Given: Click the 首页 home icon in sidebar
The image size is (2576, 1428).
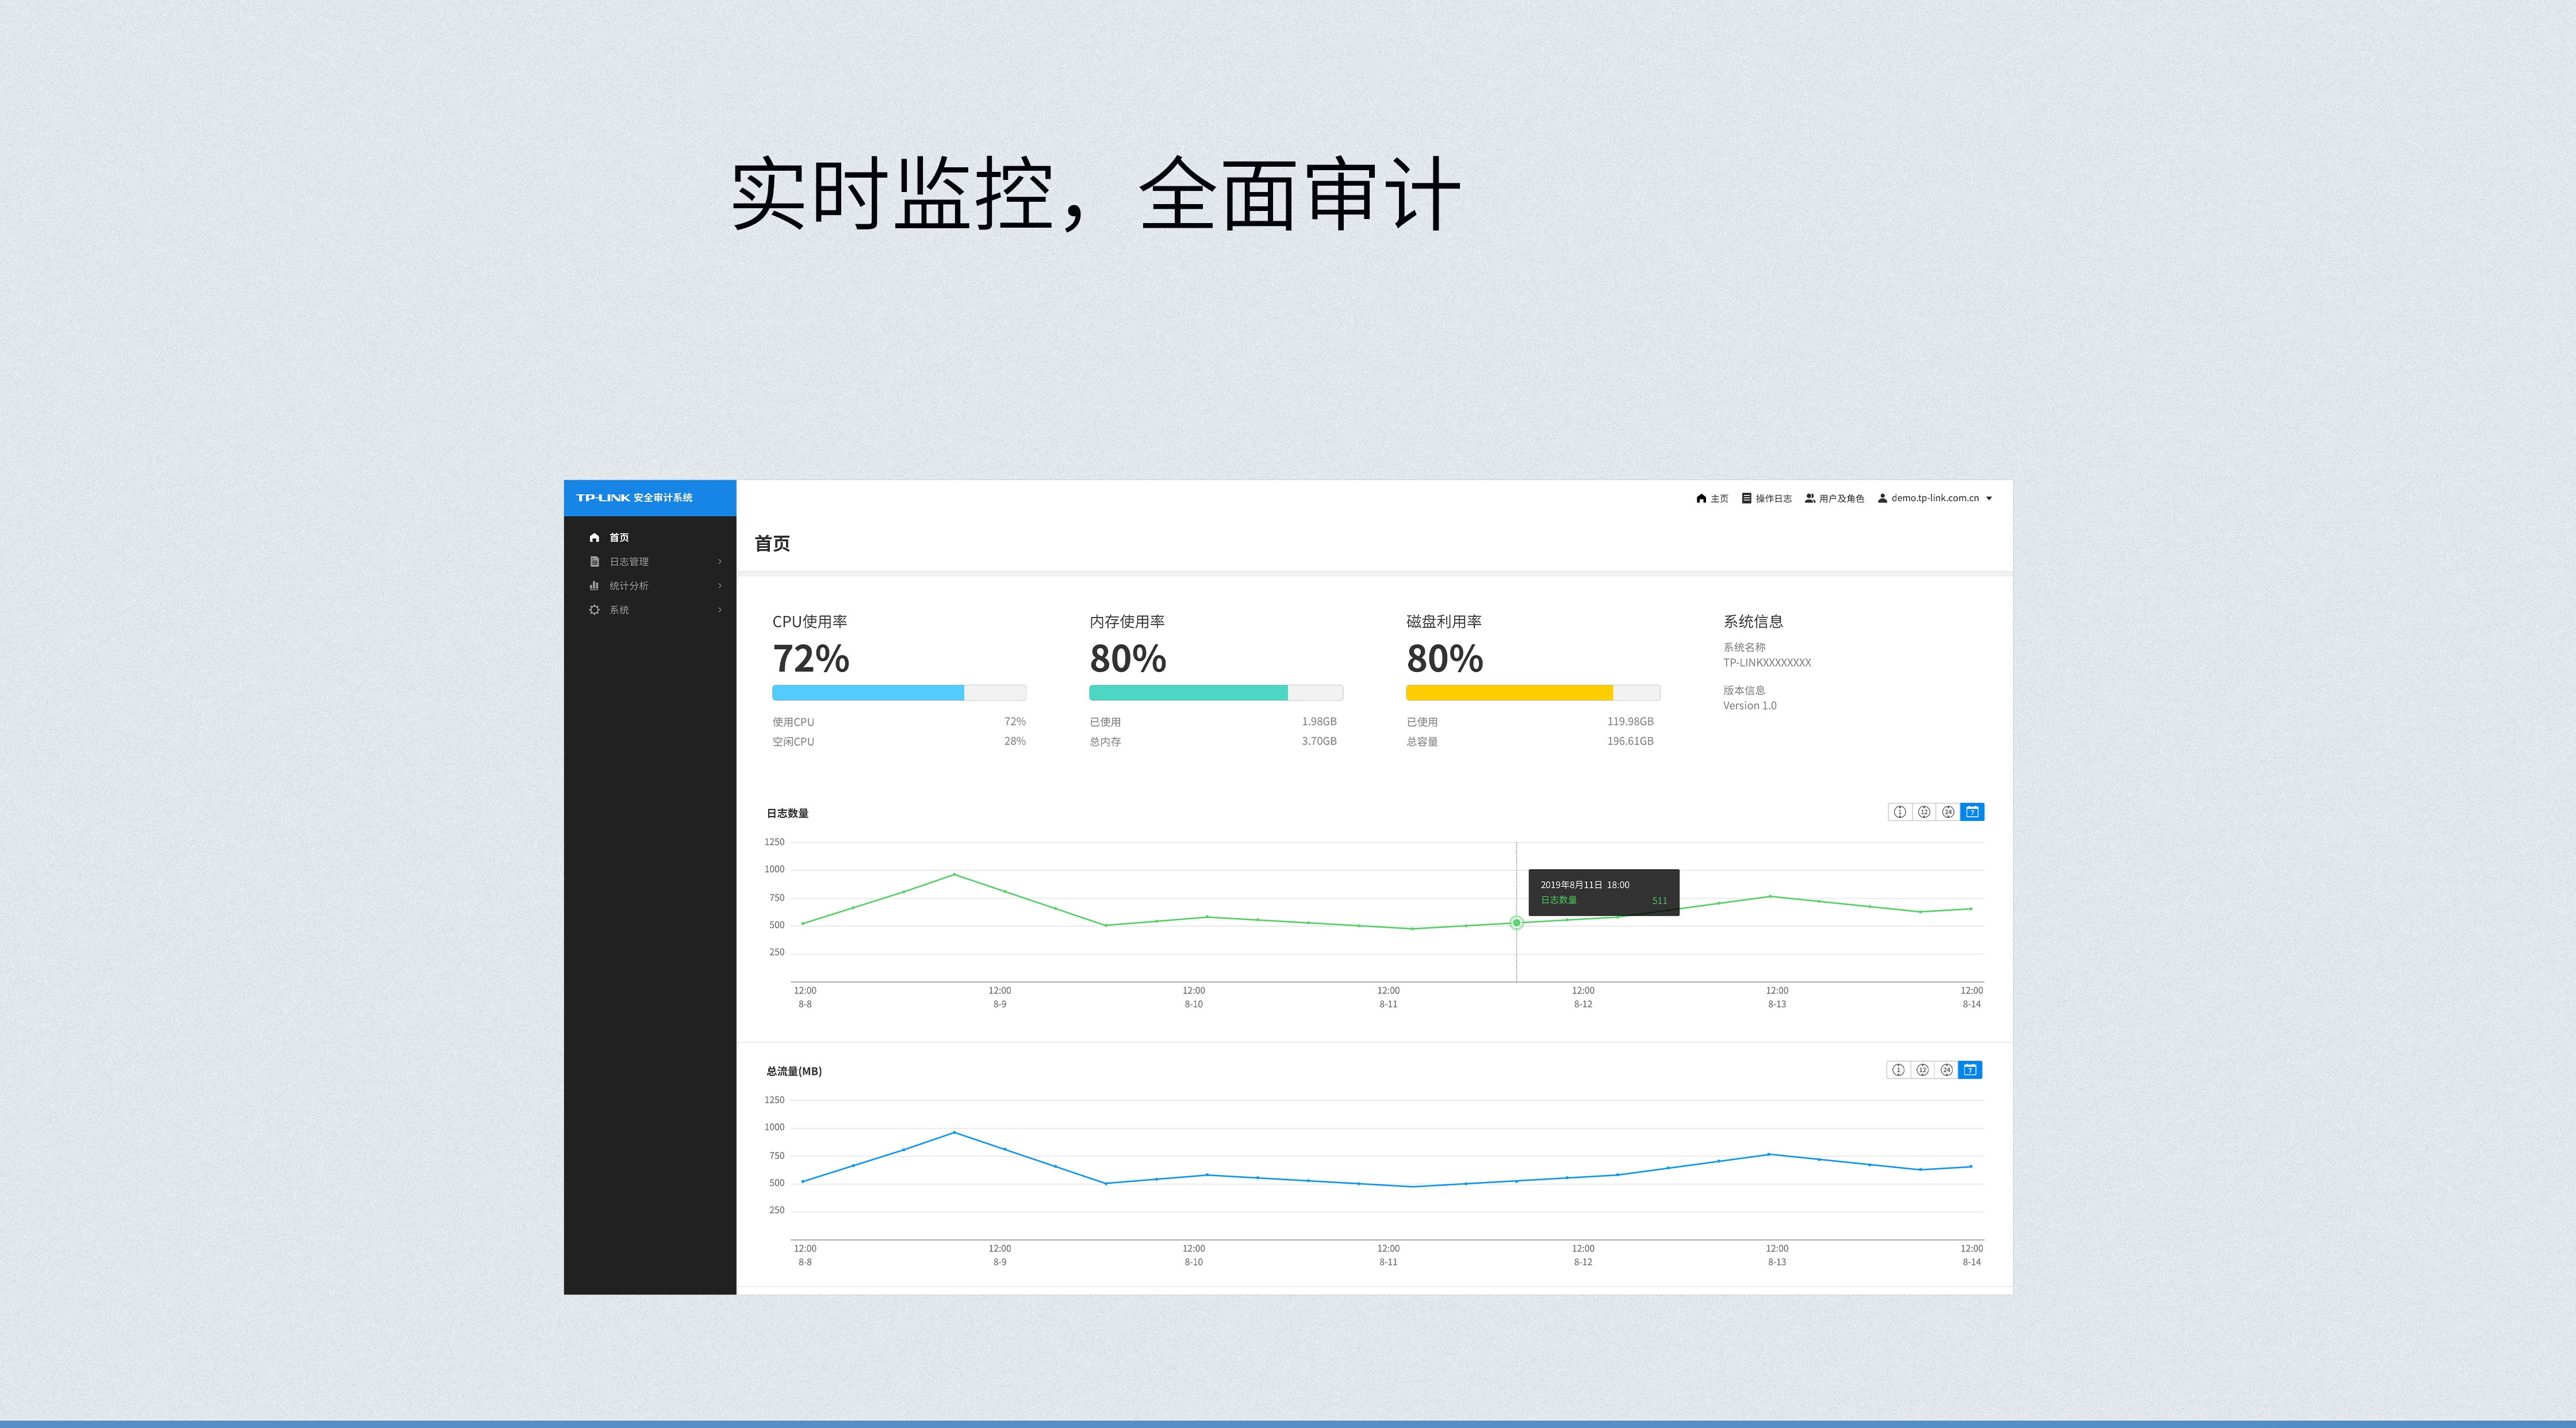Looking at the screenshot, I should tap(594, 538).
